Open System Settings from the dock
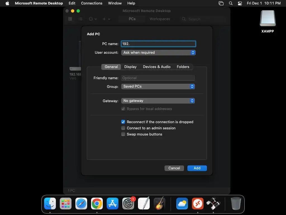 coord(128,204)
